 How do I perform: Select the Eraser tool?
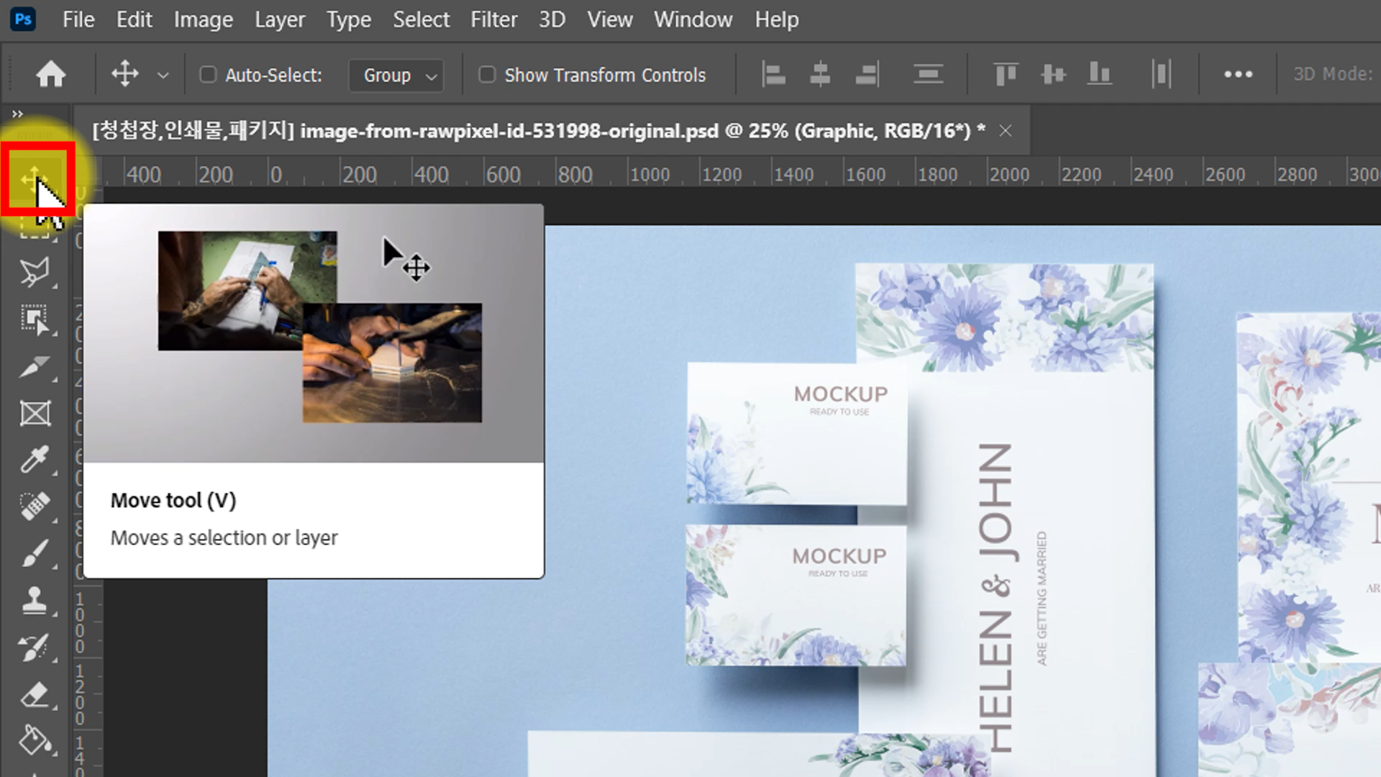tap(34, 694)
